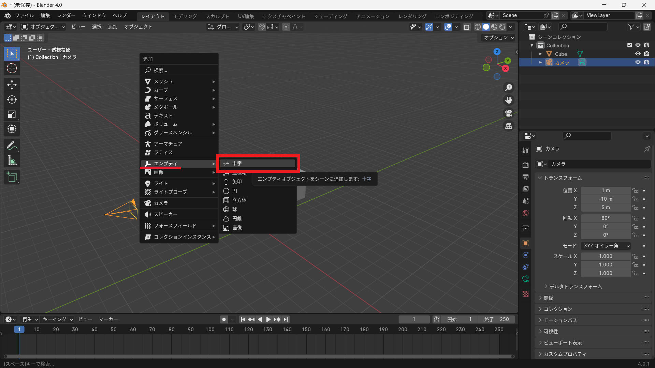Screen dimensions: 655x368
Task: Expand the Cube tree item
Action: [540, 54]
